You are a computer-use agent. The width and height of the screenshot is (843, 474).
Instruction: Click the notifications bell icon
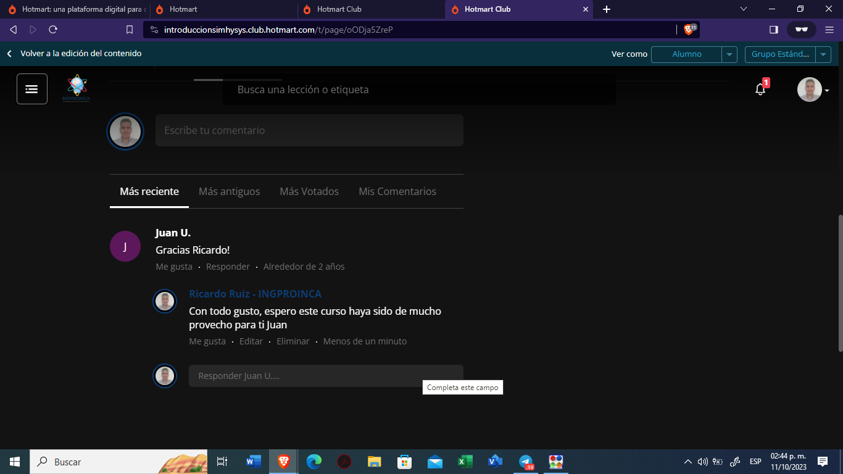click(x=760, y=89)
